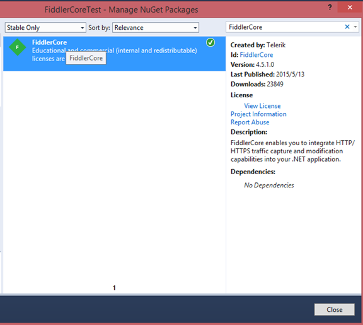
Task: Click the Close button
Action: coord(334,309)
